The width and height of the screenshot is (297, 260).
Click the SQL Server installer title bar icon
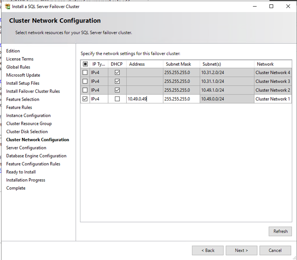(x=7, y=6)
